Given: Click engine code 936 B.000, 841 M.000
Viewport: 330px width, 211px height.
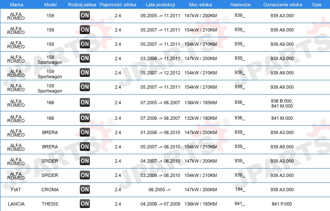Looking at the screenshot, I should click(x=282, y=103).
